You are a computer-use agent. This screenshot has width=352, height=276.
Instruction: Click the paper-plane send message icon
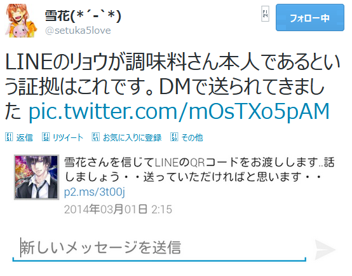tap(325, 249)
